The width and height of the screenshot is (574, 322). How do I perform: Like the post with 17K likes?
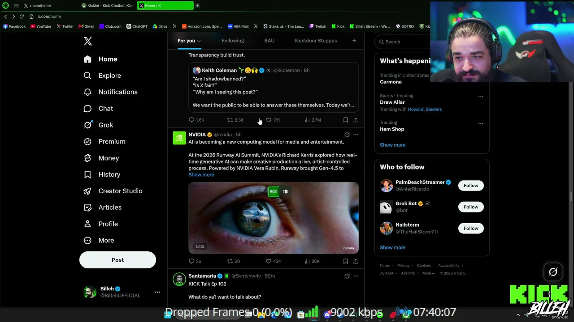(273, 120)
